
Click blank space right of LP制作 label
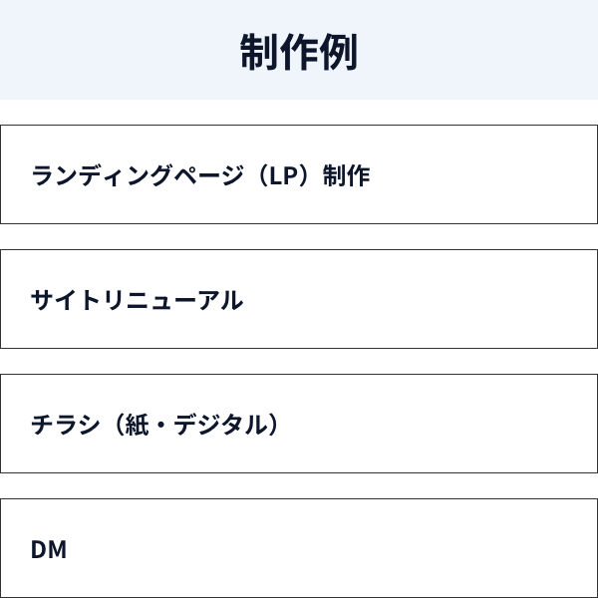coord(484,175)
